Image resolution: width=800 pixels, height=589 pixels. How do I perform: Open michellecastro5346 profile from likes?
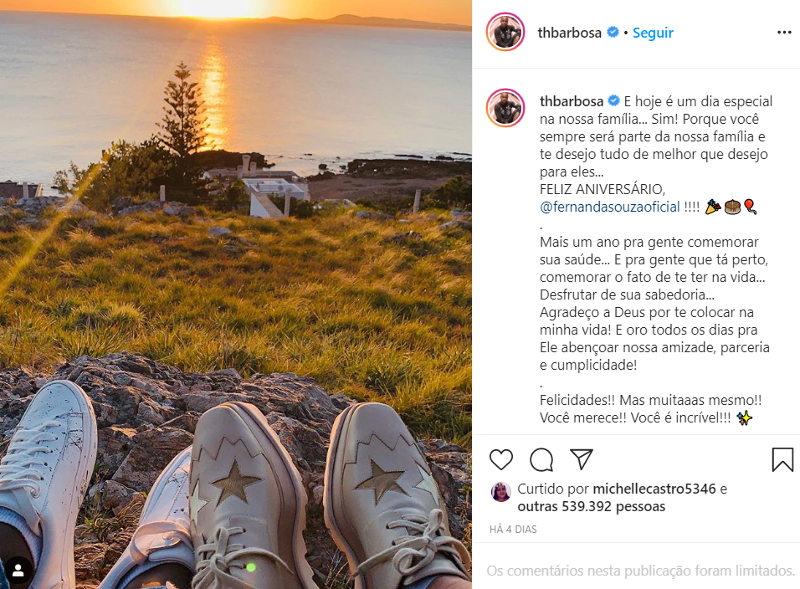coord(654,489)
